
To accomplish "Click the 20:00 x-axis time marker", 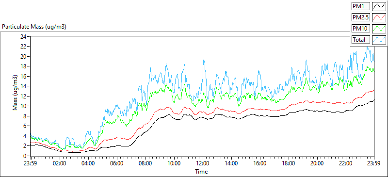I will click(x=317, y=163).
